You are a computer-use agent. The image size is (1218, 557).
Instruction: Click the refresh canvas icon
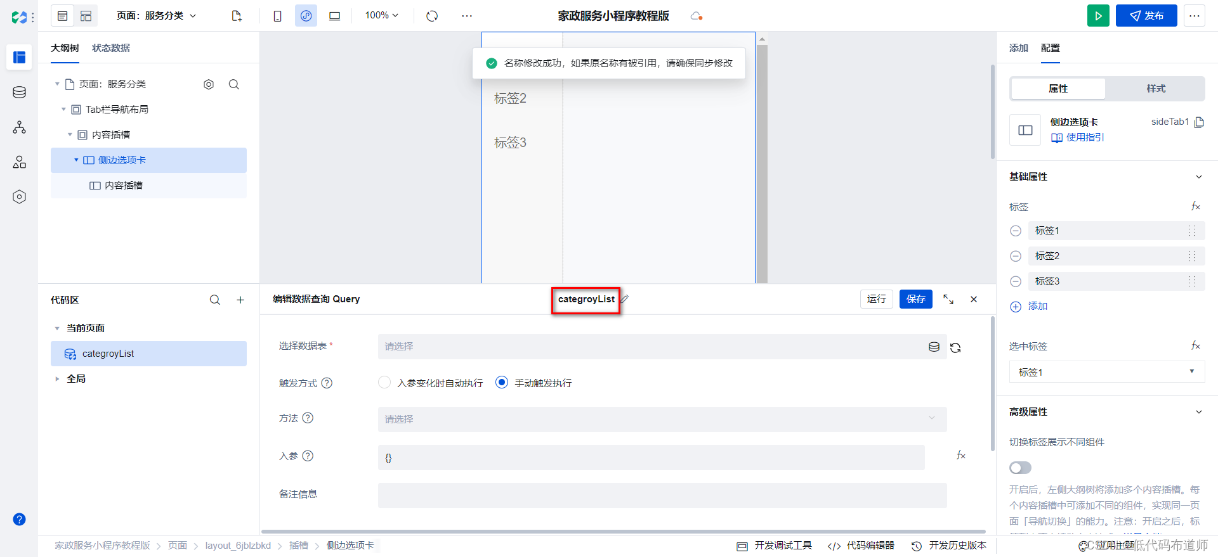(x=432, y=16)
